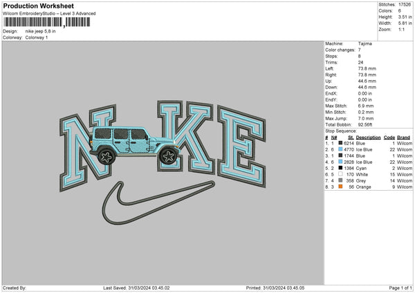Image resolution: width=415 pixels, height=293 pixels.
Task: Click the Stops value 8
Action: 360,57
